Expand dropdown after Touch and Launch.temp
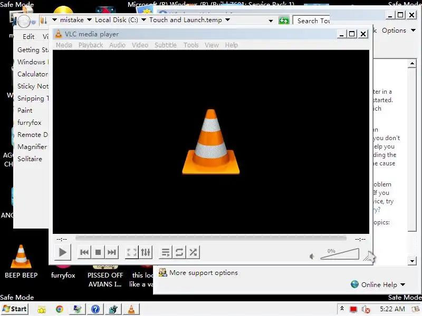 coord(228,20)
